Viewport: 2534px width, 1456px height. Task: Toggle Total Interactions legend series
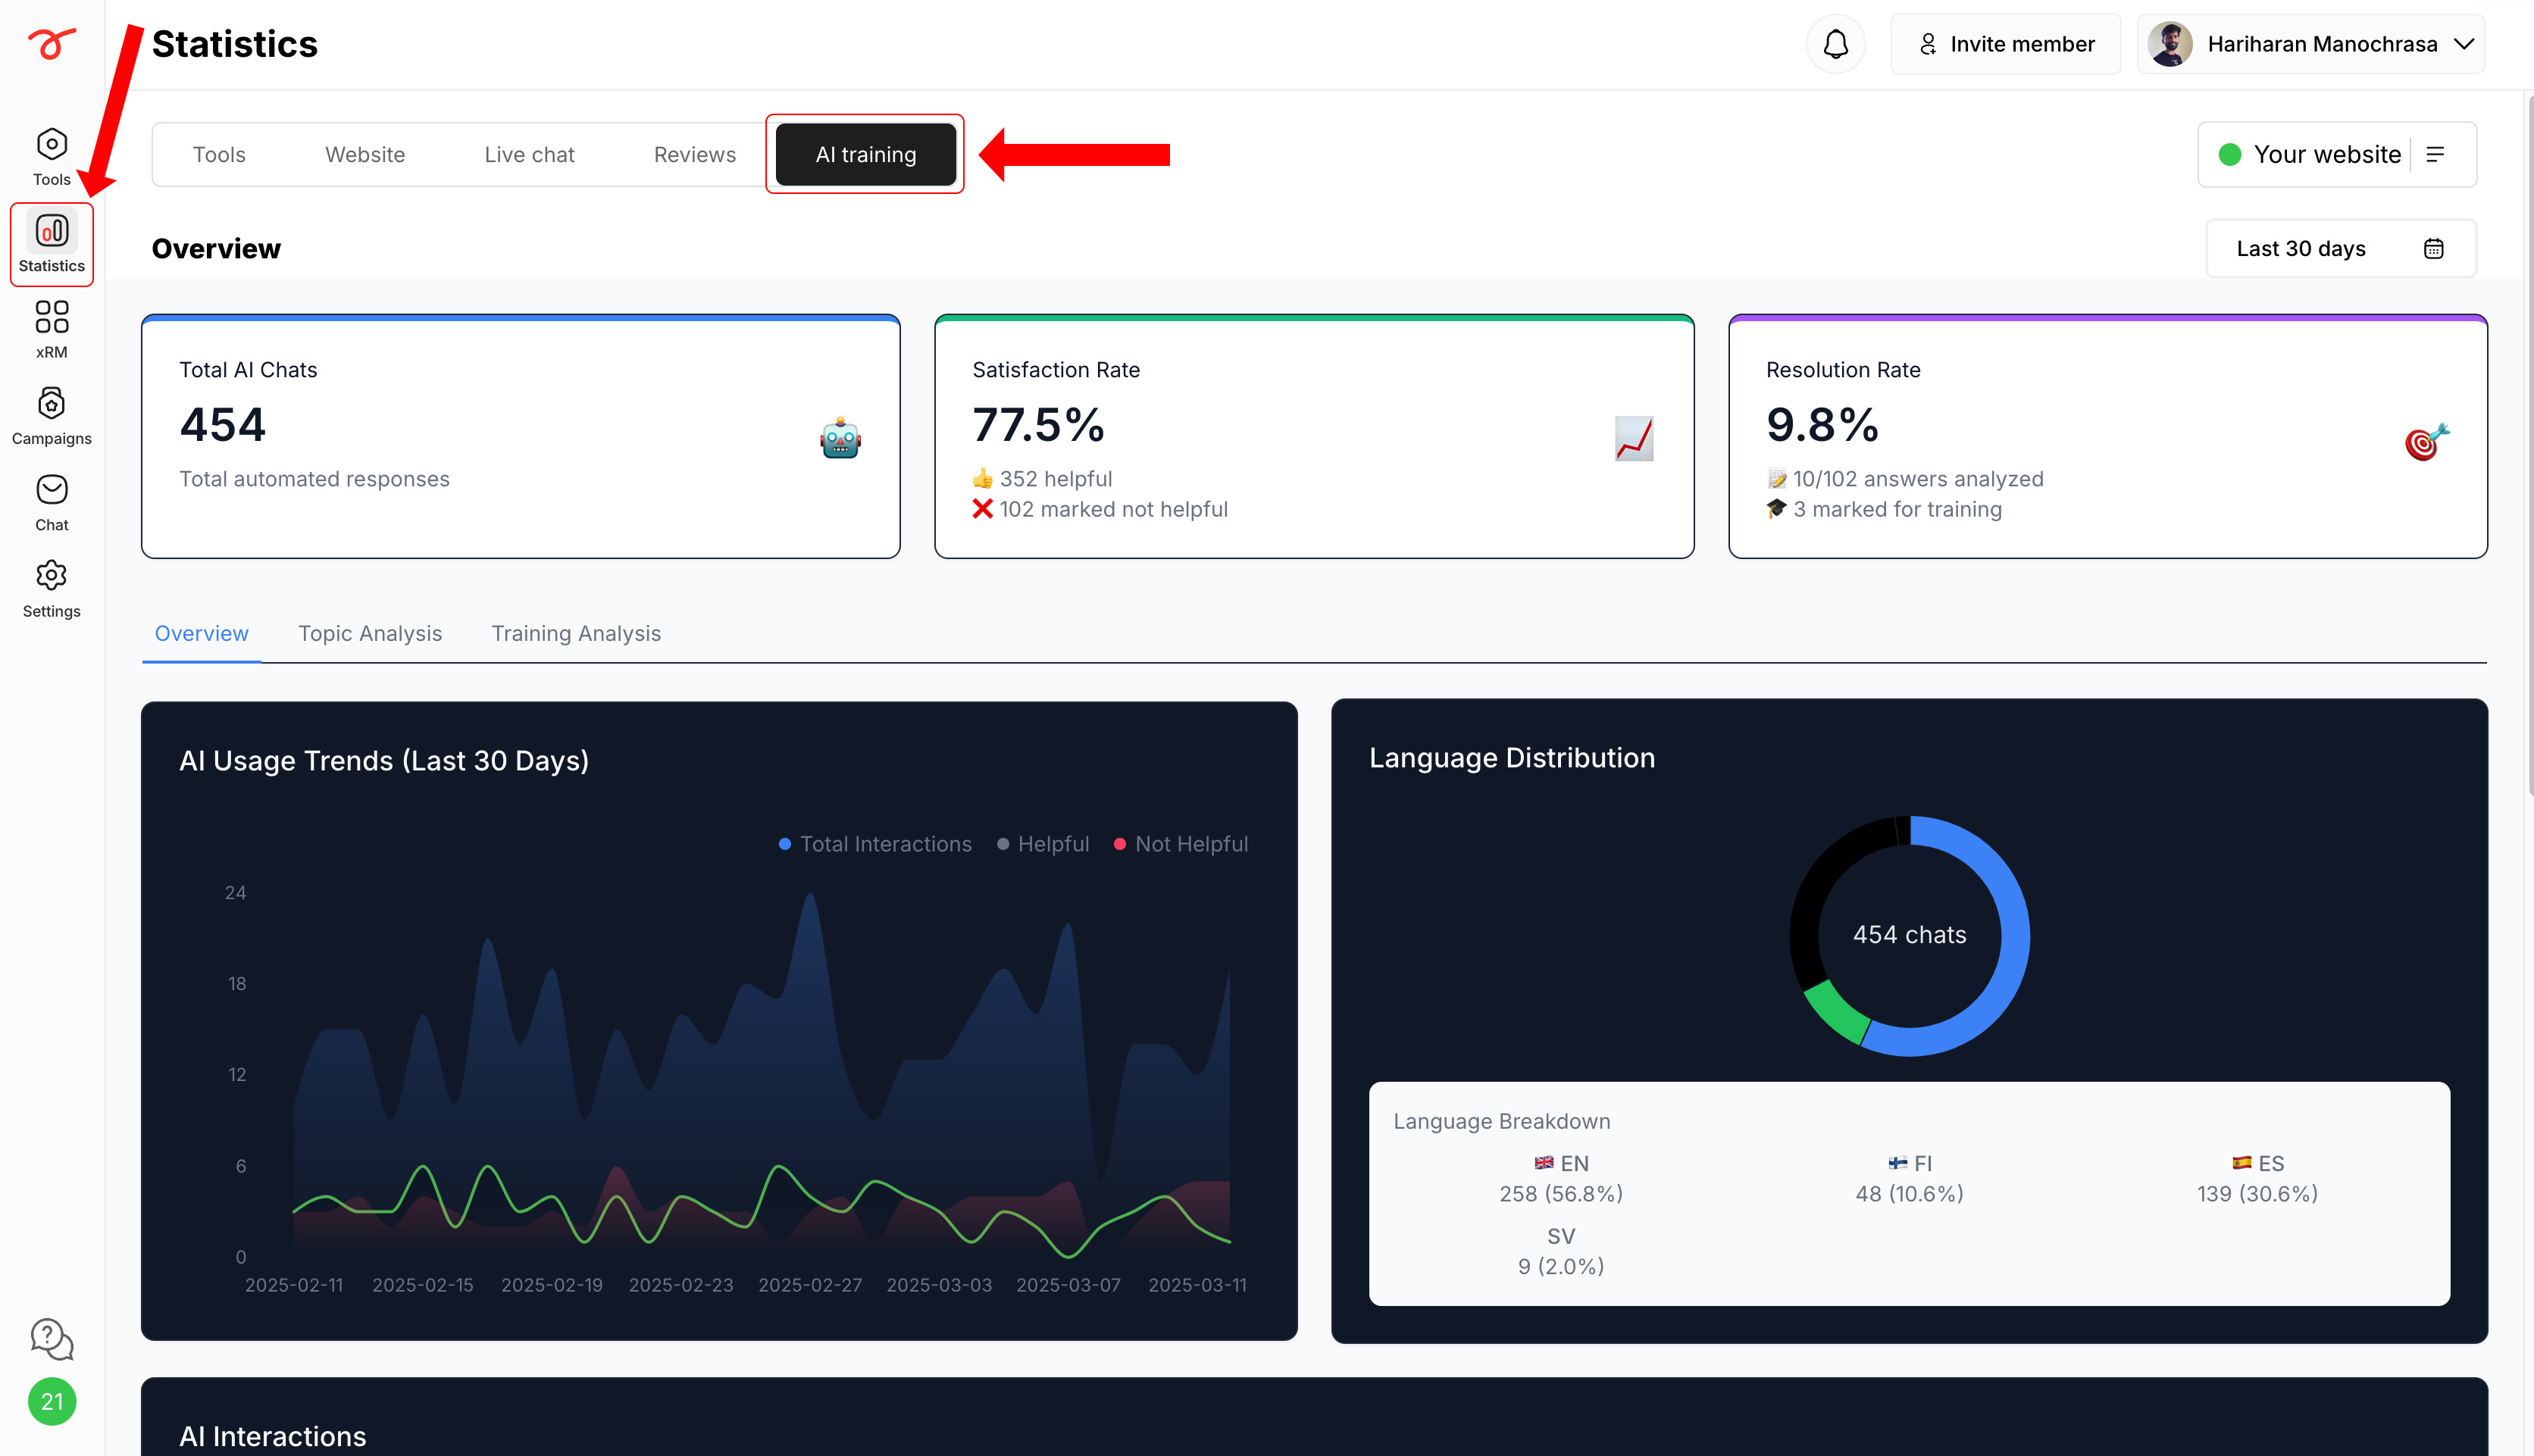pos(875,844)
